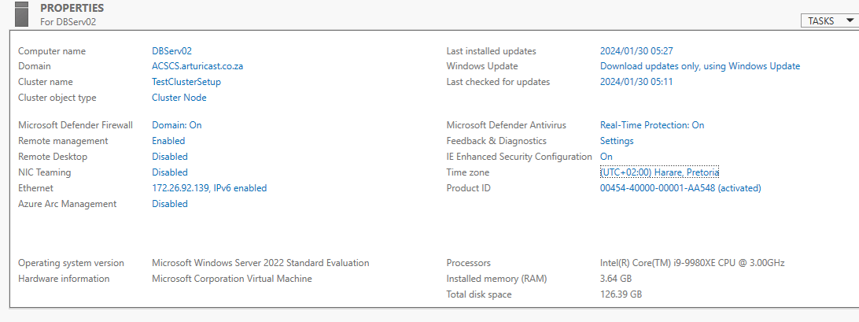The width and height of the screenshot is (859, 322).
Task: Toggle IE Enhanced Security Configuration On link
Action: pos(606,157)
